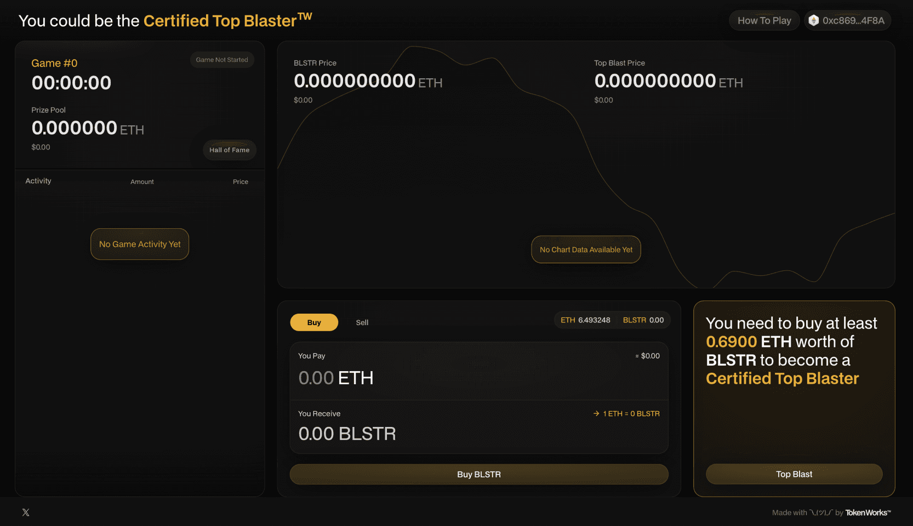This screenshot has width=913, height=526.
Task: Click the arrow icon beside 1 ETH = 0 BLSTR
Action: pyautogui.click(x=595, y=414)
